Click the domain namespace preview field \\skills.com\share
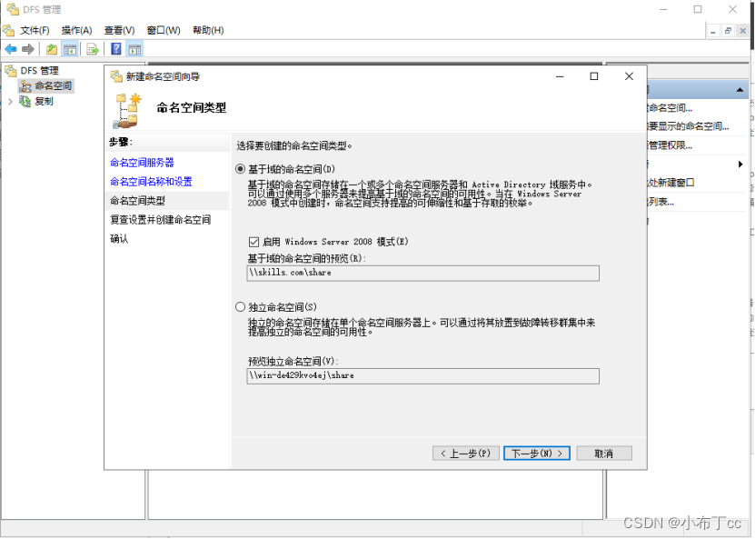755x539 pixels. pos(422,273)
